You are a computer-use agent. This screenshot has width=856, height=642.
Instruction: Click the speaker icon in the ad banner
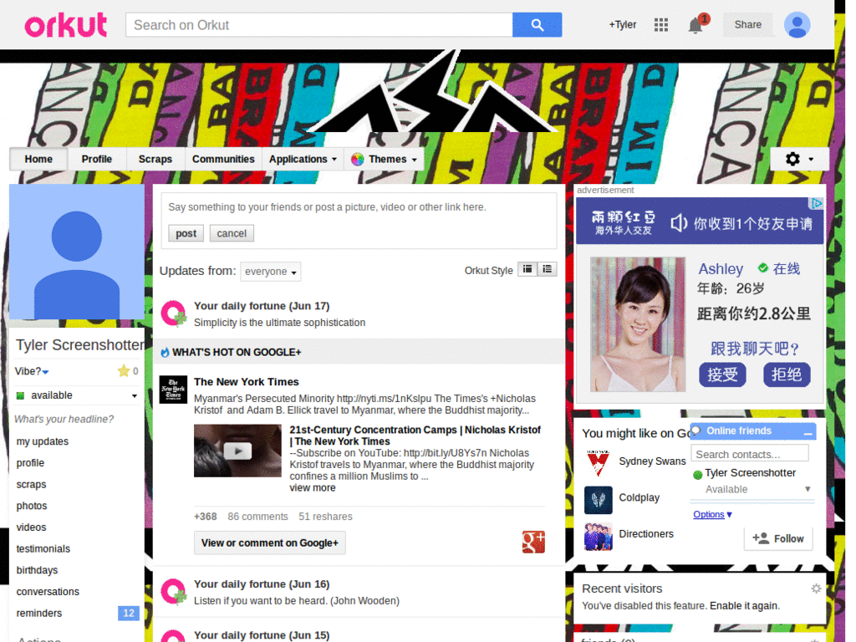679,222
